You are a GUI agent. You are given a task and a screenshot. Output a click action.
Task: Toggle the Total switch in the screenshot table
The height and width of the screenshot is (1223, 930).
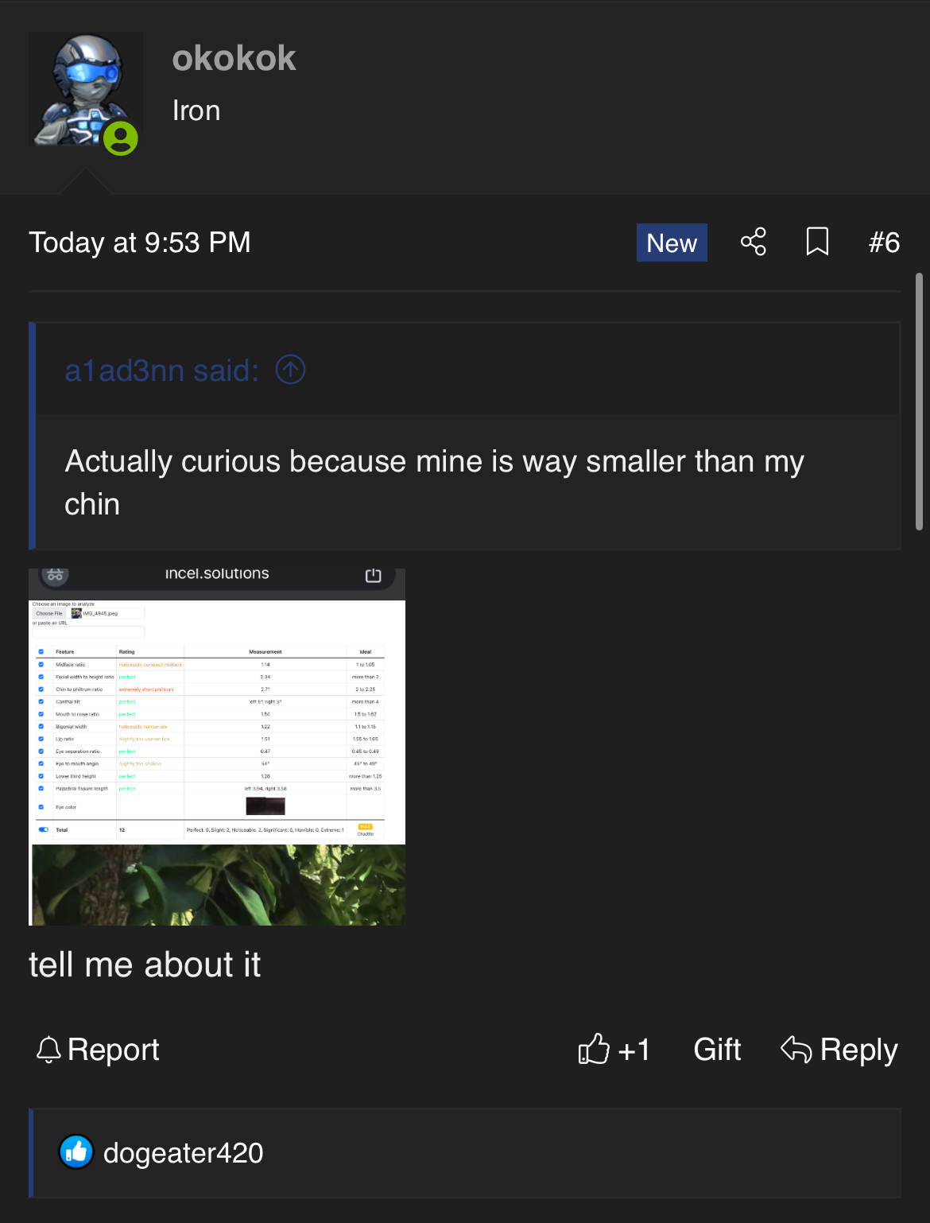[43, 829]
